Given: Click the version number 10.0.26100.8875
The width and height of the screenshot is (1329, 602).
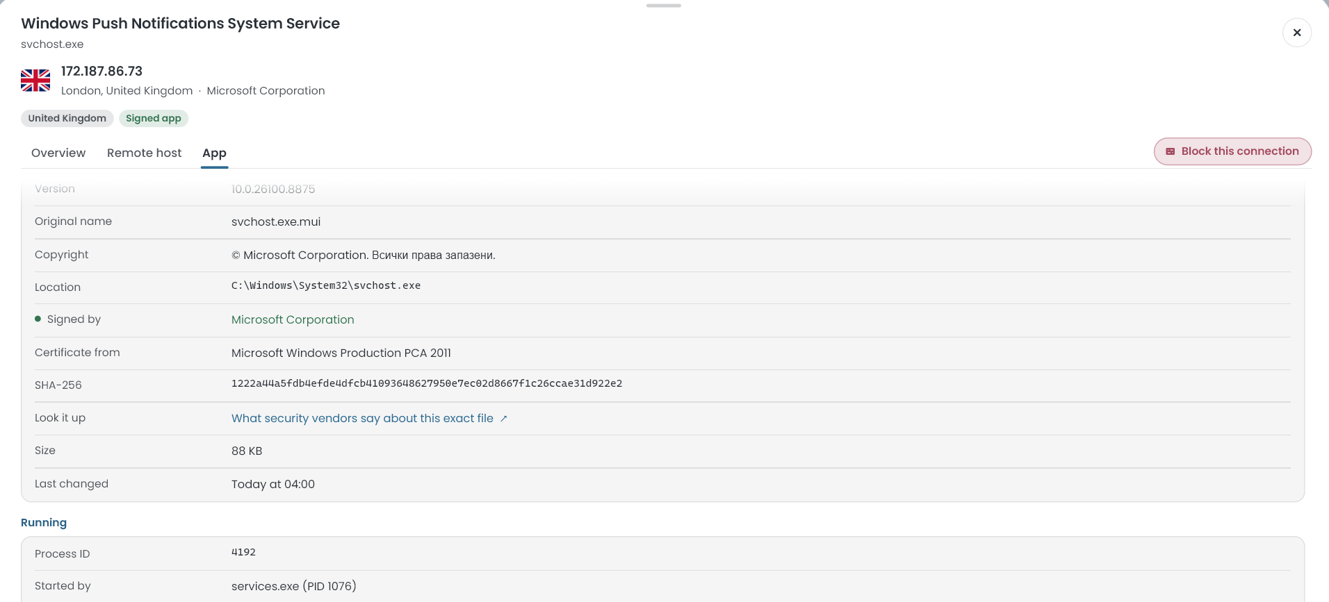Looking at the screenshot, I should 273,189.
